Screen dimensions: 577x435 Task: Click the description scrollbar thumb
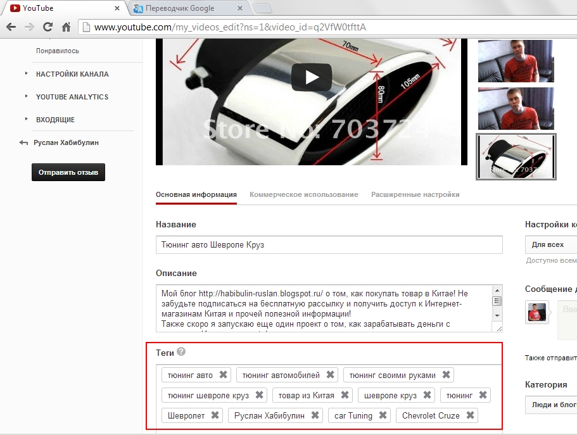point(497,301)
